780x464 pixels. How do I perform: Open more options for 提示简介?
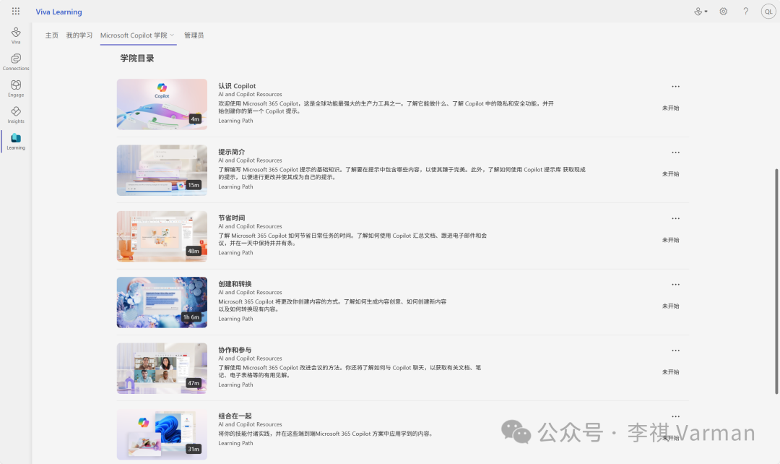click(675, 152)
